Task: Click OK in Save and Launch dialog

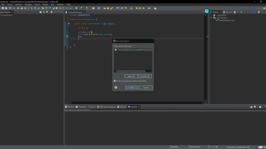Action: point(132,87)
